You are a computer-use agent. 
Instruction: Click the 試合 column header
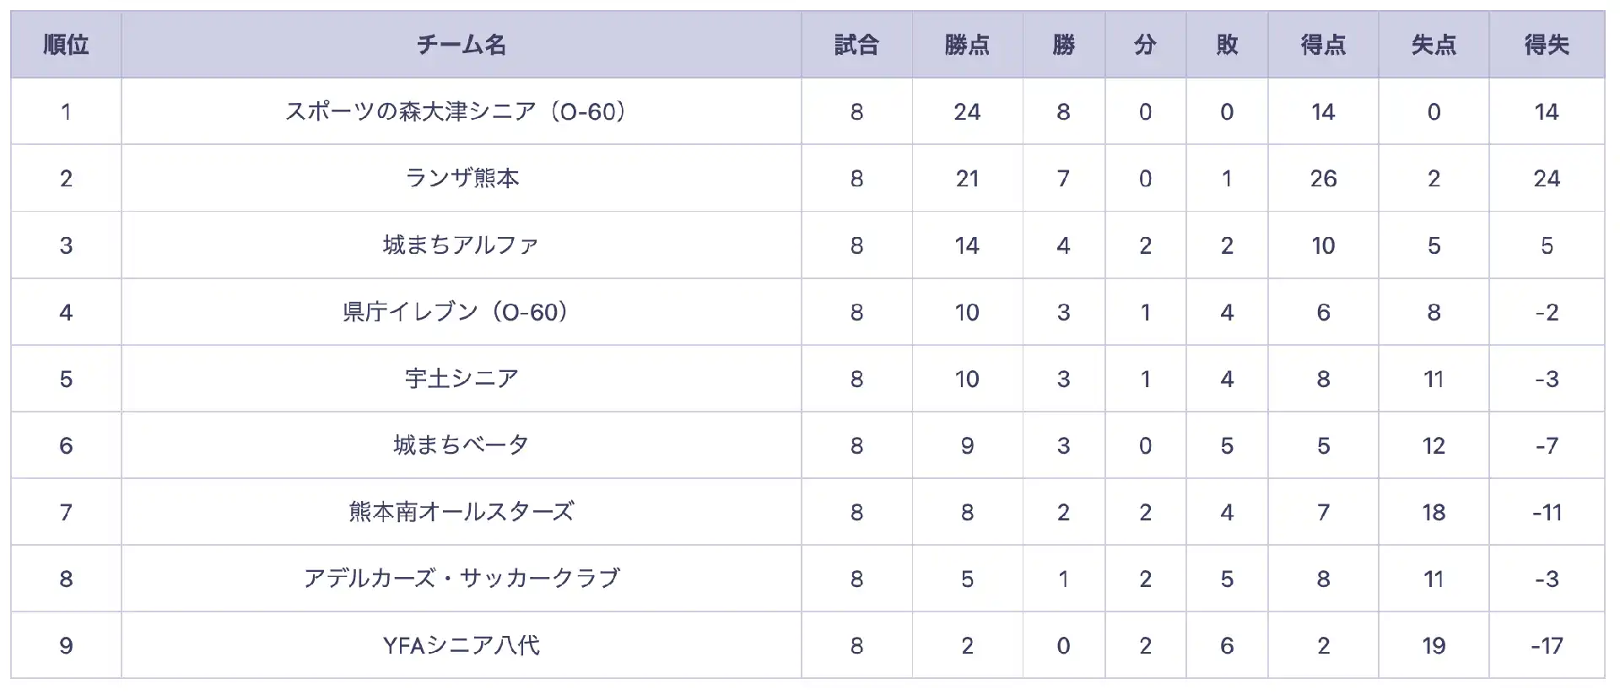point(856,45)
